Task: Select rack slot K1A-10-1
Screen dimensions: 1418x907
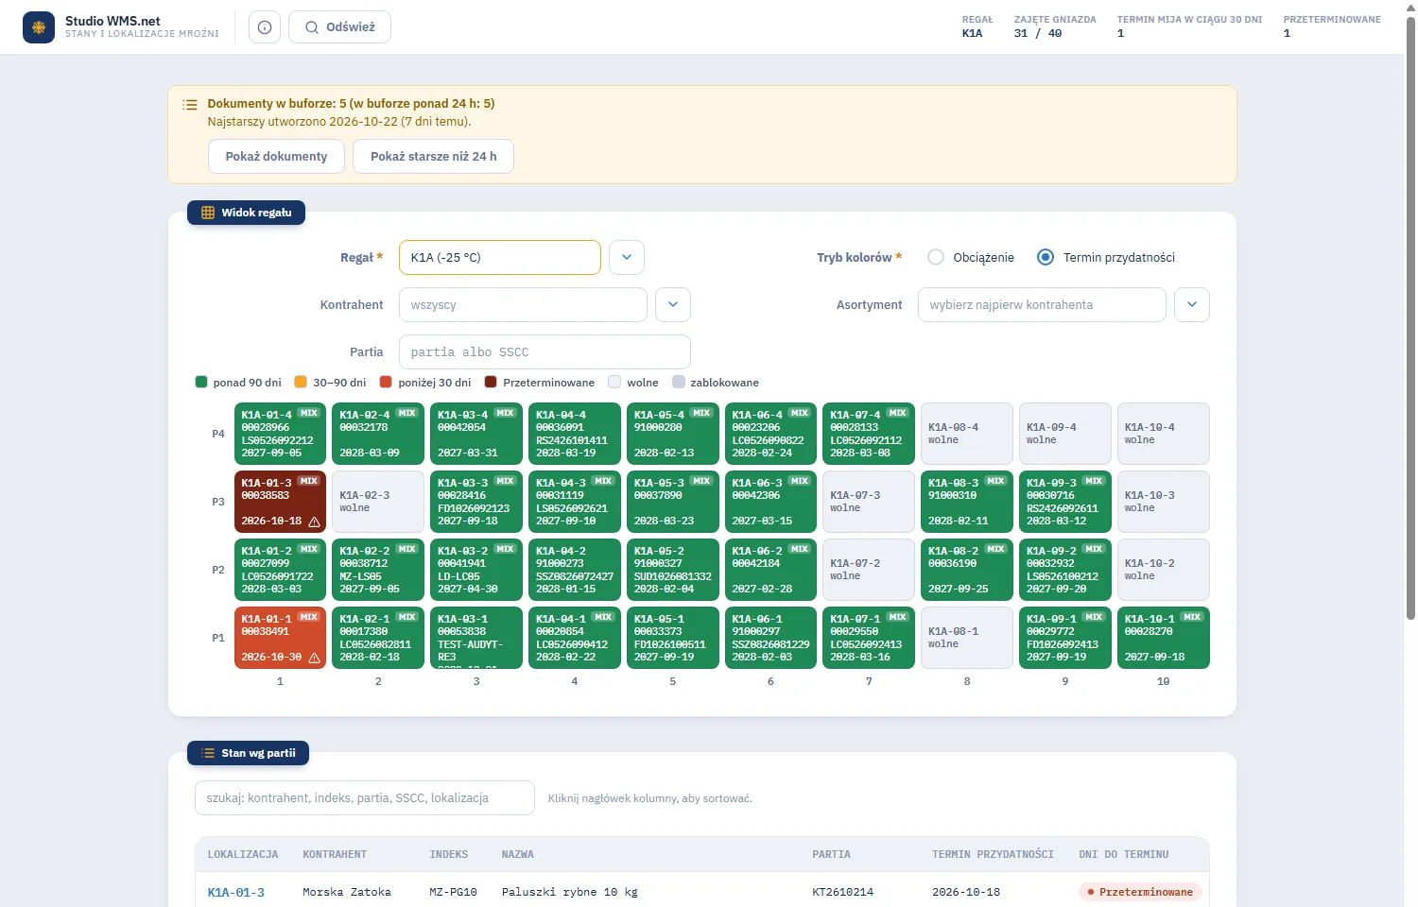Action: click(1164, 638)
